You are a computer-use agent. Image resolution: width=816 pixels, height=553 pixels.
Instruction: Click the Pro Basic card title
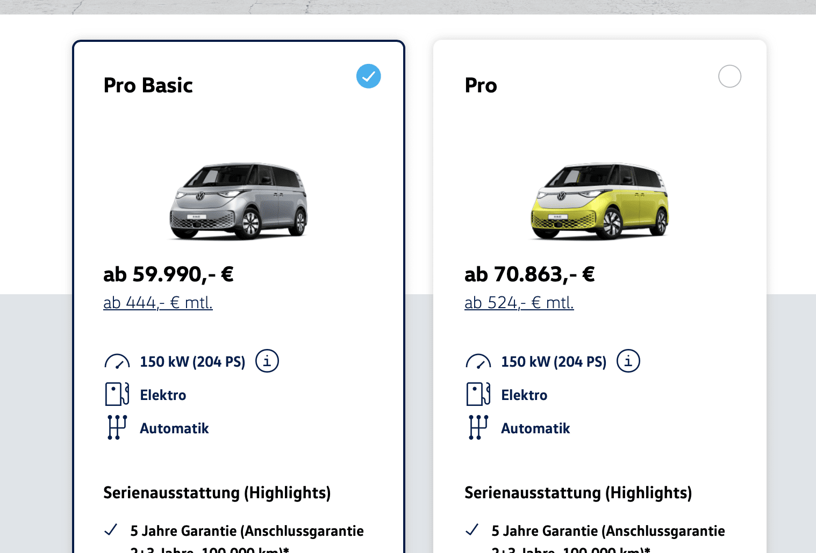148,85
